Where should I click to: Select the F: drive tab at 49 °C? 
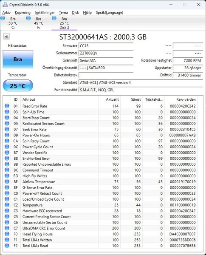coord(39,23)
